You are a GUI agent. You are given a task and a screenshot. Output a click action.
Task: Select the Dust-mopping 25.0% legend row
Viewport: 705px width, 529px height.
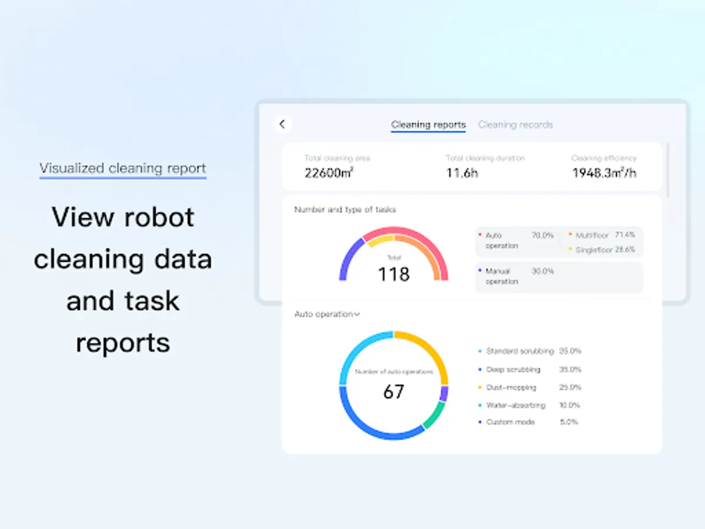coord(530,387)
